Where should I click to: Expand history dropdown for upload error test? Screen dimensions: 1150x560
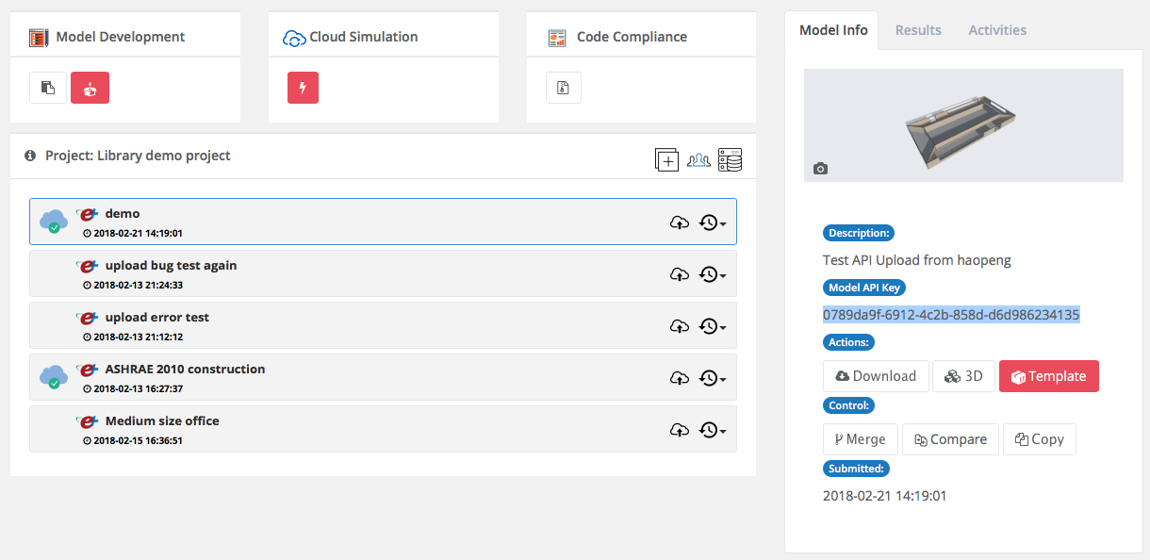point(712,326)
